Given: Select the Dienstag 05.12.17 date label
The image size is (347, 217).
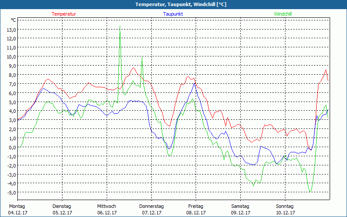Looking at the screenshot, I should pyautogui.click(x=62, y=209).
